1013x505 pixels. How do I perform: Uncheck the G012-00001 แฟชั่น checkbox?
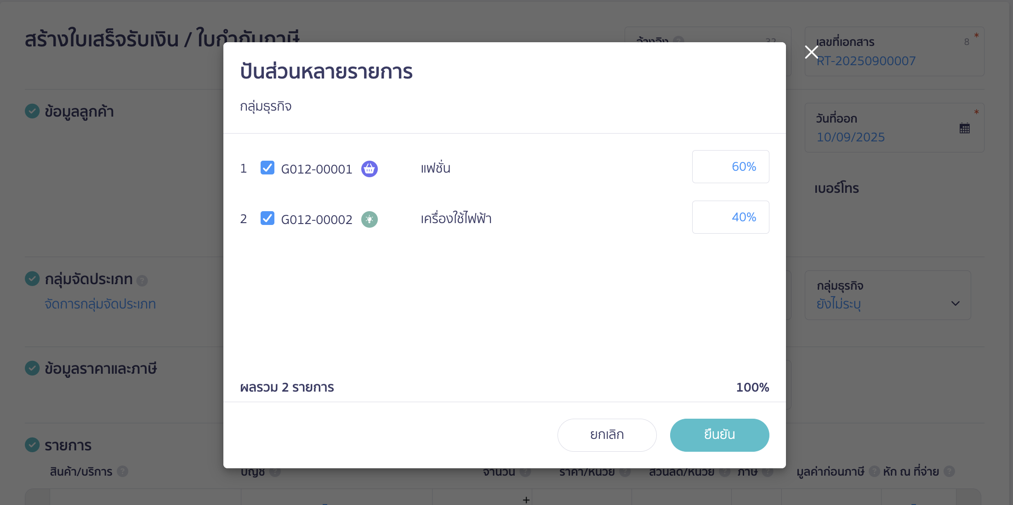[x=267, y=168]
